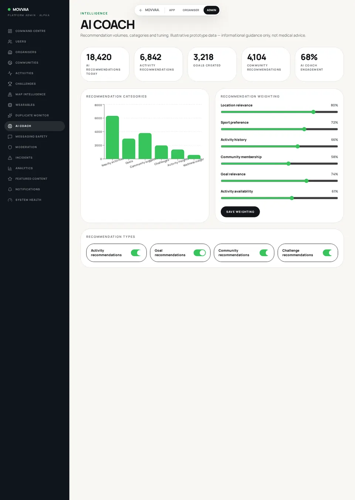
Task: Click the Featured Content star icon
Action: coord(10,179)
